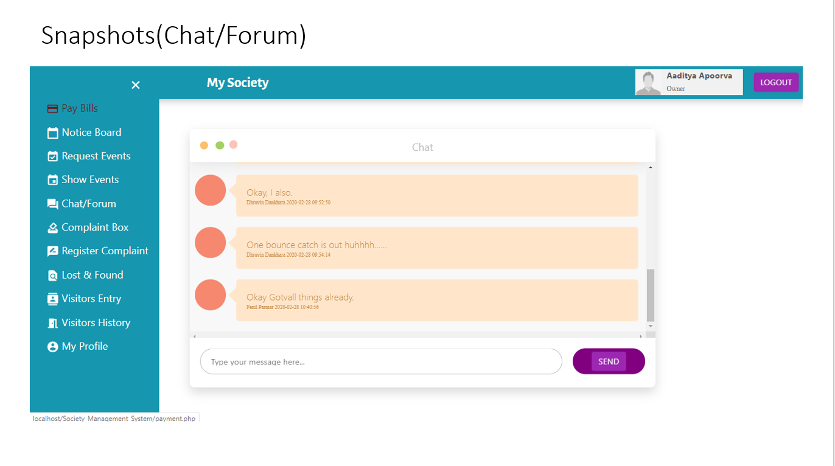Click the SEND button
835x466 pixels.
(609, 361)
